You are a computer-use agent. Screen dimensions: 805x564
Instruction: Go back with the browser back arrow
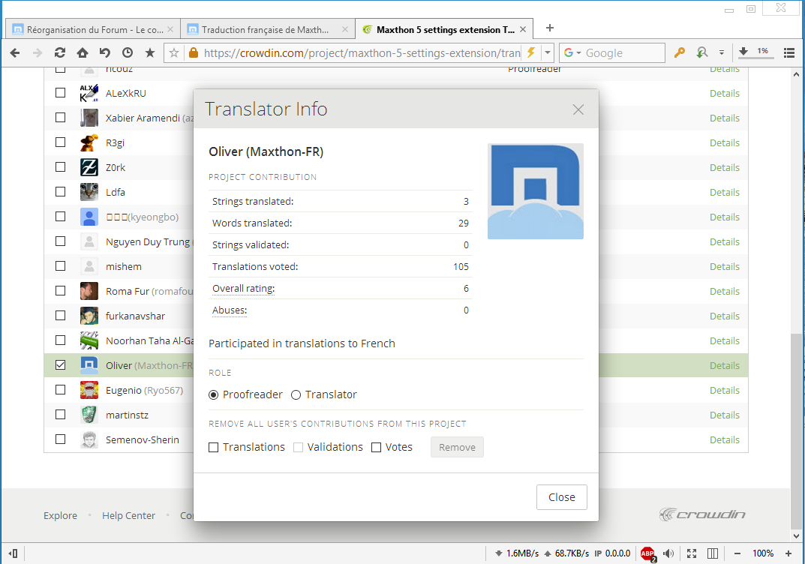15,52
